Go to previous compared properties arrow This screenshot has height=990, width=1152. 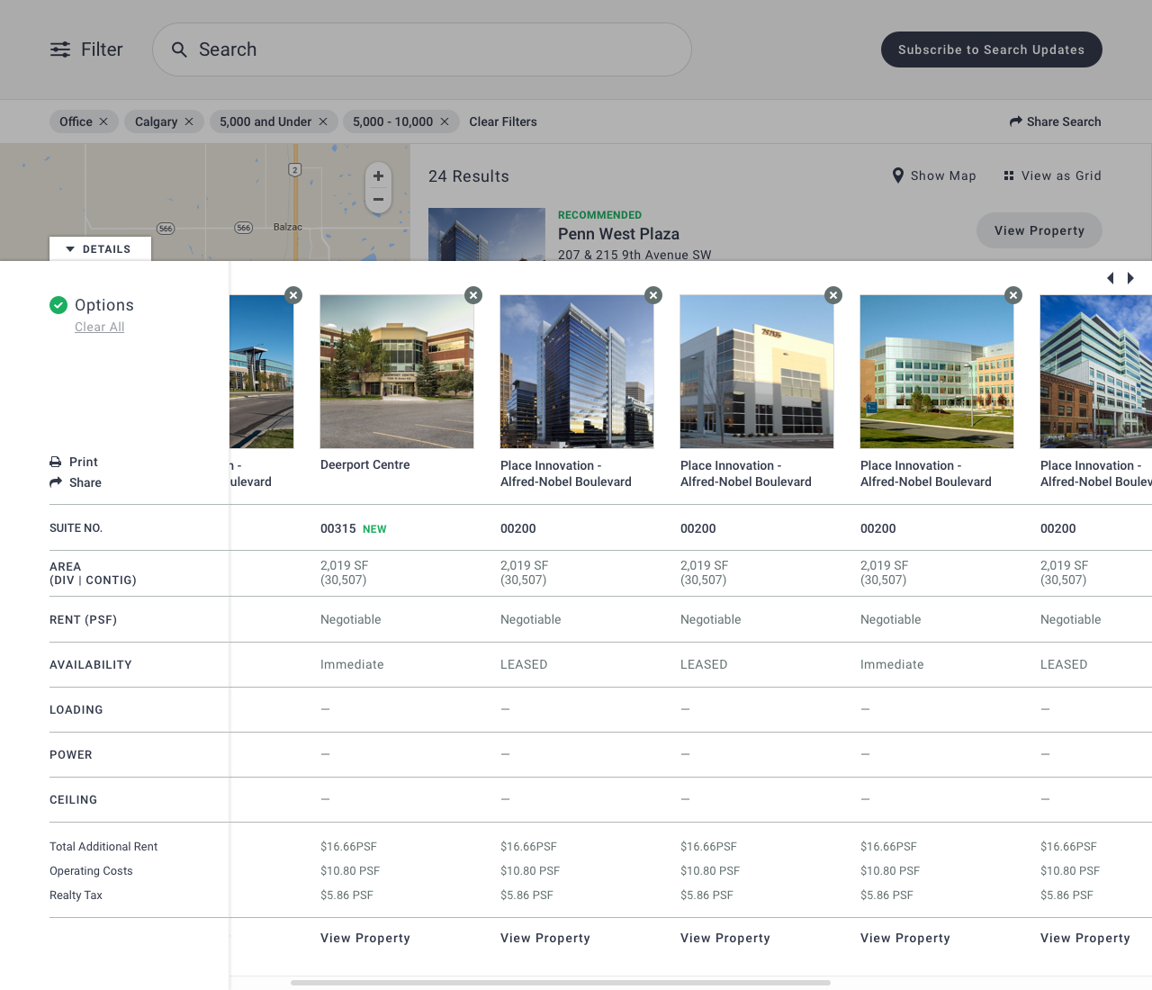tap(1111, 278)
